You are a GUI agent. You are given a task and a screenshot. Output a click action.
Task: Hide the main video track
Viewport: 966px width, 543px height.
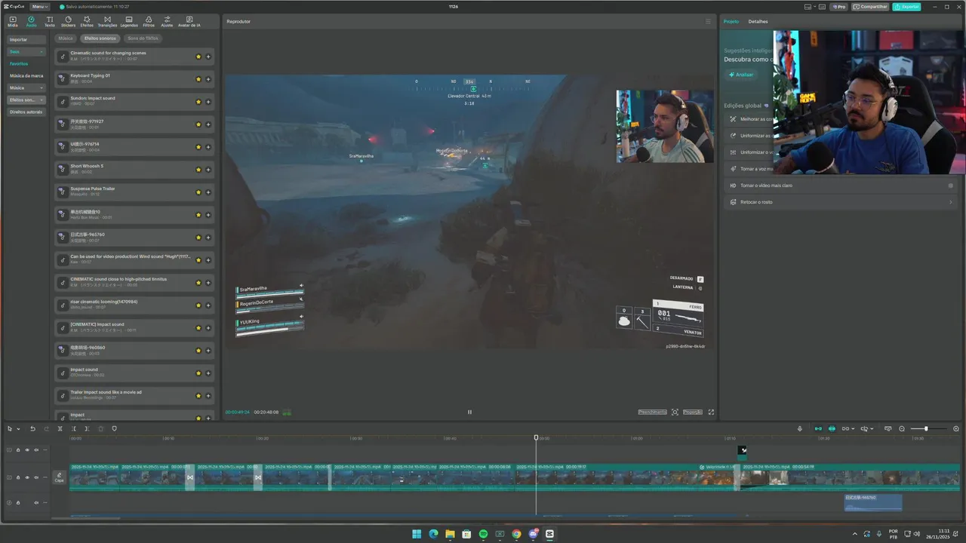click(x=26, y=477)
